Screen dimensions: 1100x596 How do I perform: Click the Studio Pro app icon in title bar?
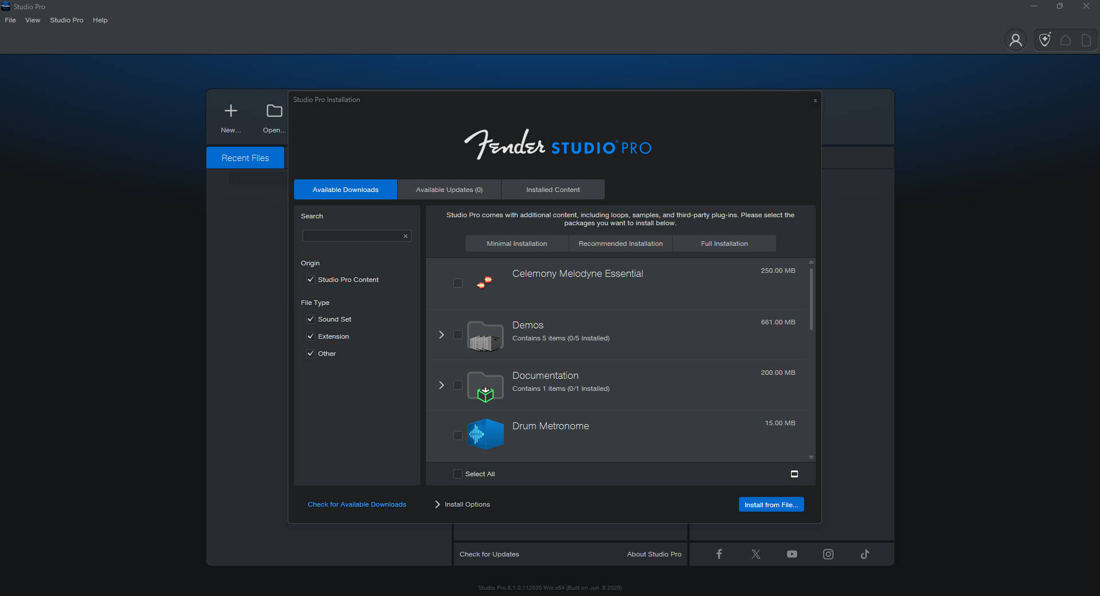tap(6, 6)
